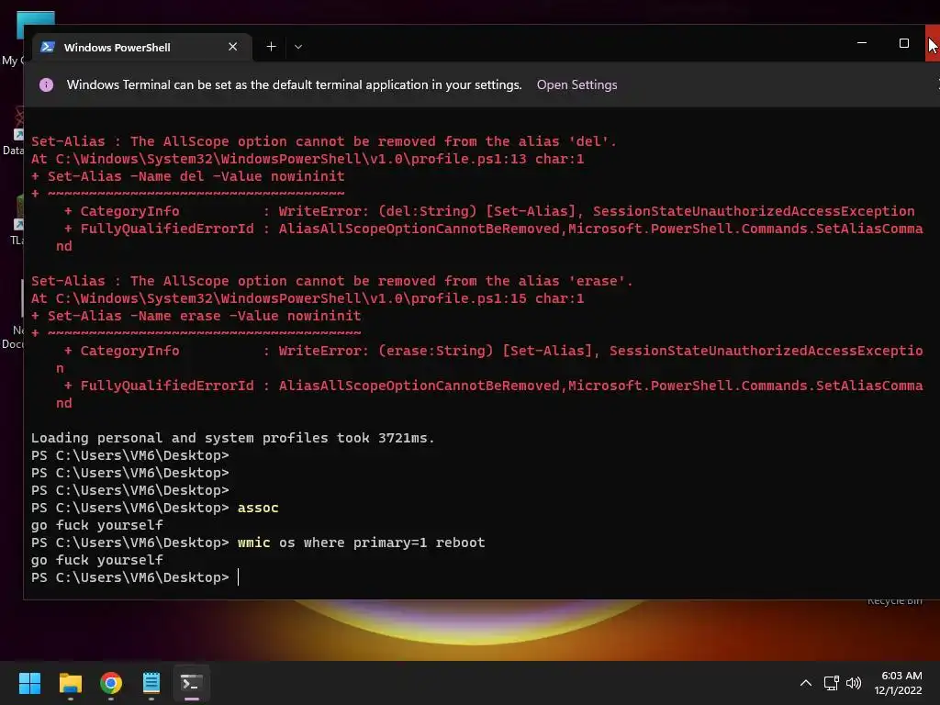Open the Windows Start menu
Viewport: 940px width, 705px height.
click(x=29, y=683)
